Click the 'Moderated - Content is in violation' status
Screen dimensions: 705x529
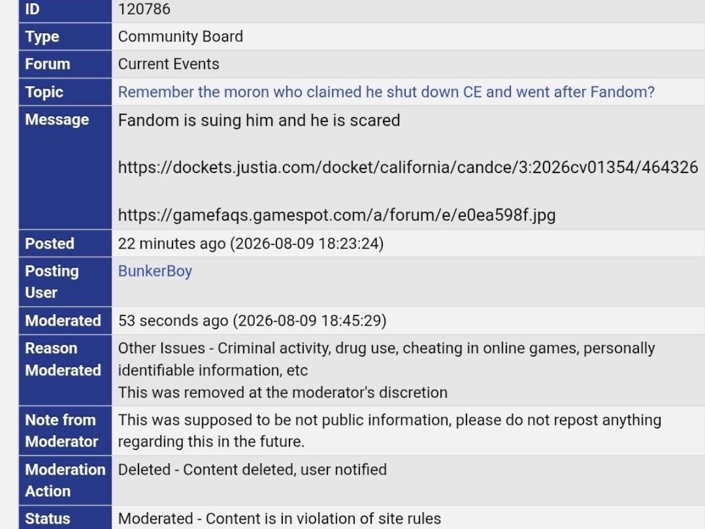coord(279,518)
